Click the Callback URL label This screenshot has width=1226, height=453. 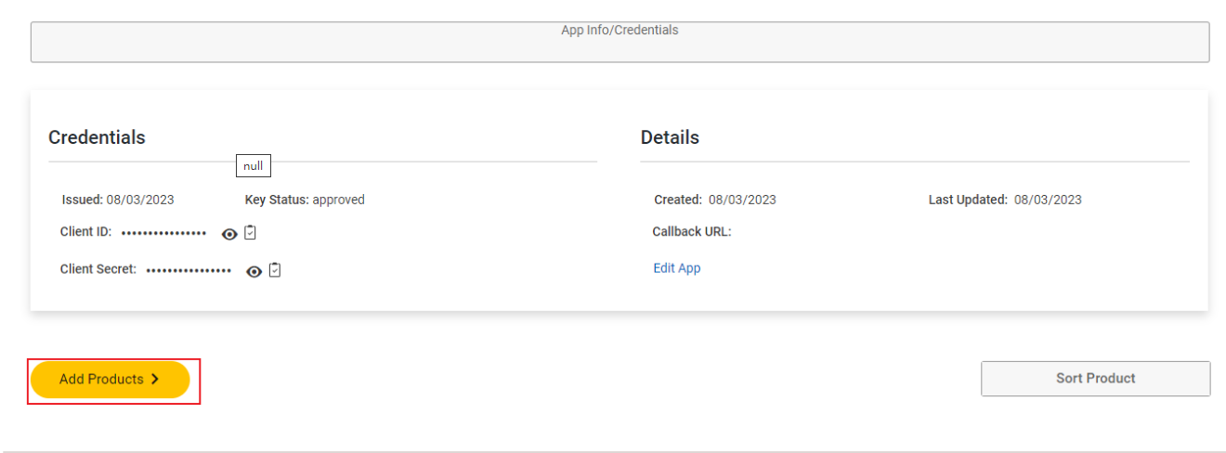pyautogui.click(x=692, y=232)
